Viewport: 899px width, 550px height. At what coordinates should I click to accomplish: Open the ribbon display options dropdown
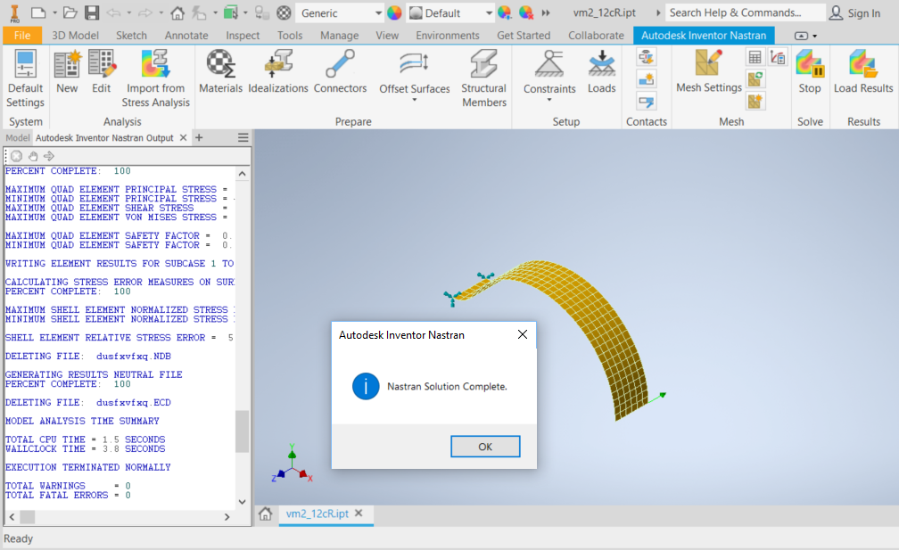coord(806,36)
